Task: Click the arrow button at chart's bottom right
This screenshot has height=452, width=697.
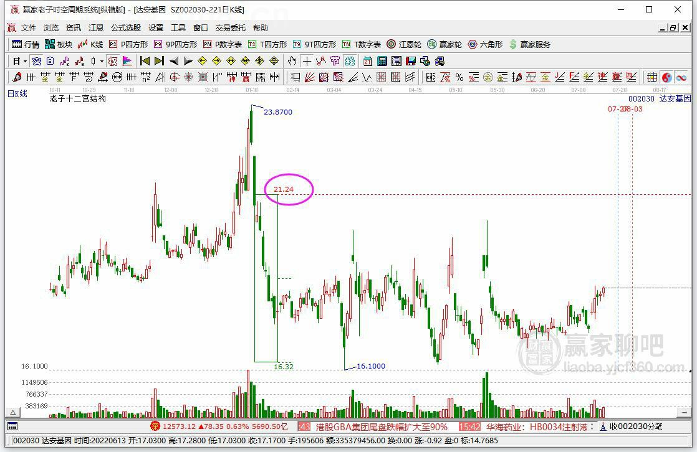Action: 684,413
